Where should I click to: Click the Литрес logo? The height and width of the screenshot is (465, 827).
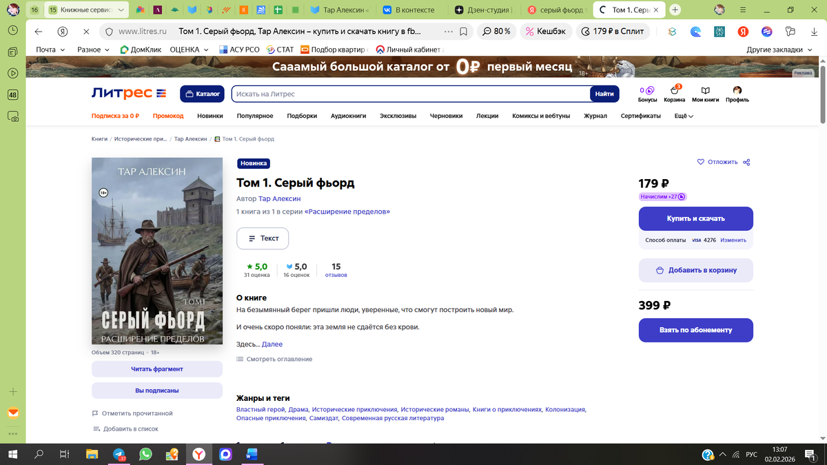[129, 94]
